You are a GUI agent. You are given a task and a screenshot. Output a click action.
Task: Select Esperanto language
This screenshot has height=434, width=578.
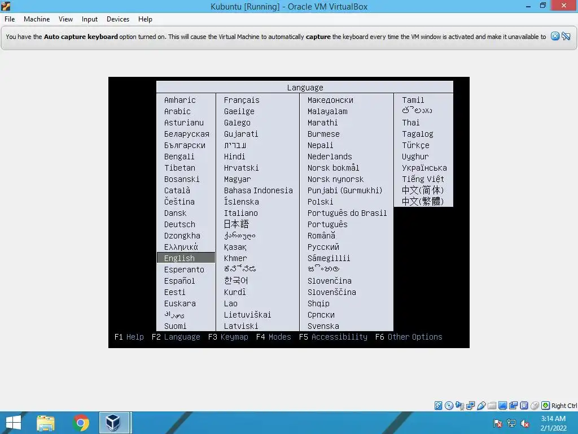point(184,270)
